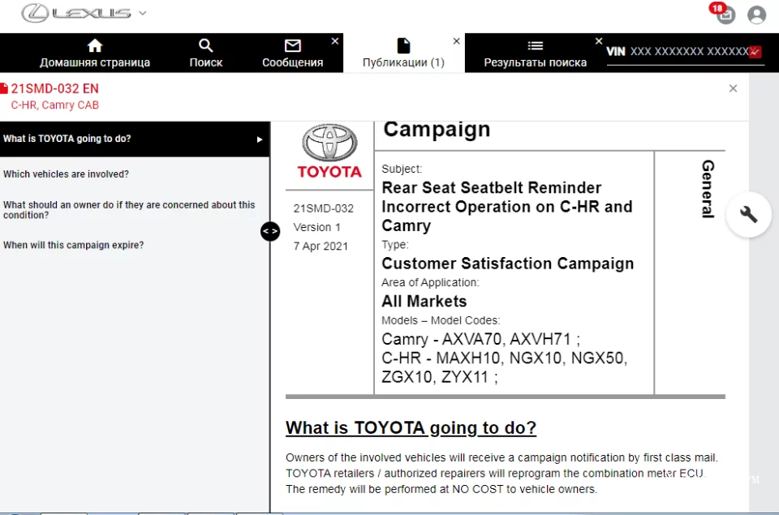Close the Публикации tab
This screenshot has height=515, width=779.
pyautogui.click(x=457, y=41)
